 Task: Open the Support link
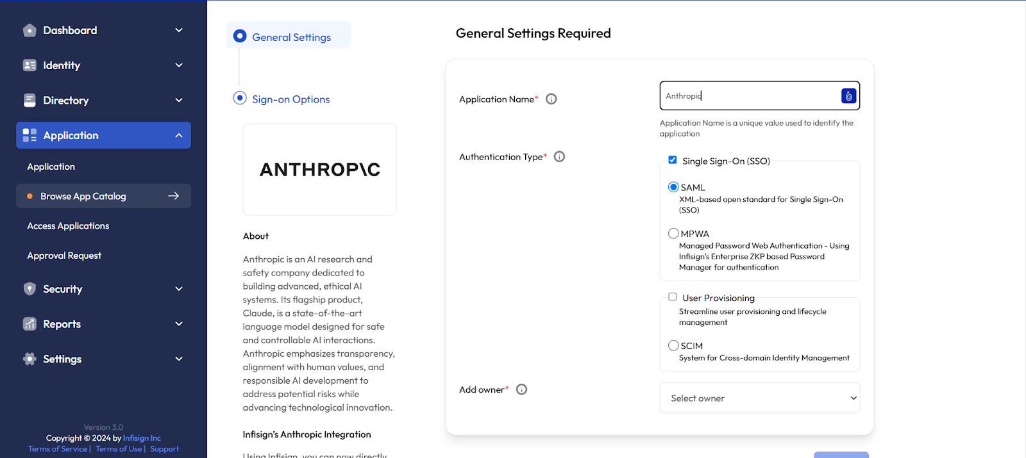click(165, 449)
